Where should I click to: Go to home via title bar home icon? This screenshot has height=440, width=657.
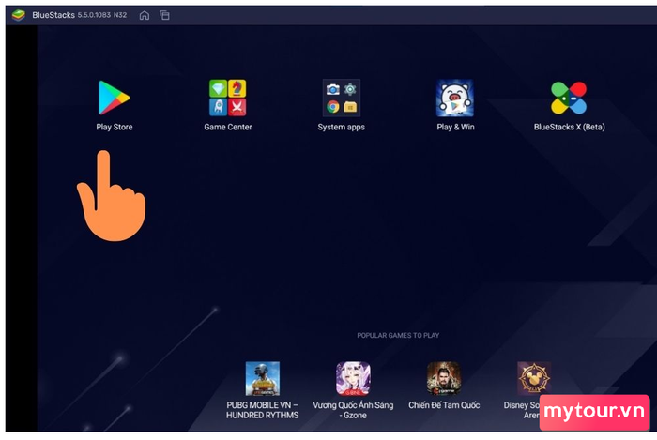tap(144, 15)
